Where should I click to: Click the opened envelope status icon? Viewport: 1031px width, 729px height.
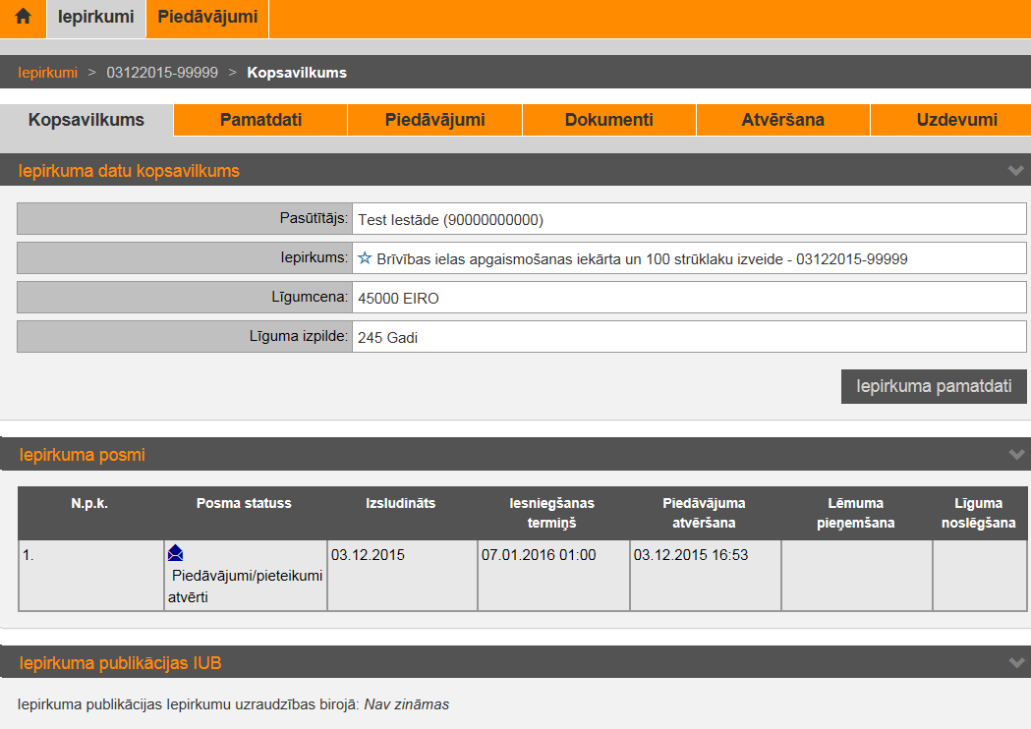(176, 554)
